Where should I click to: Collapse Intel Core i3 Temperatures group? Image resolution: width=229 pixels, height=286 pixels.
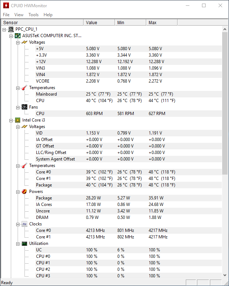[x=18, y=166]
